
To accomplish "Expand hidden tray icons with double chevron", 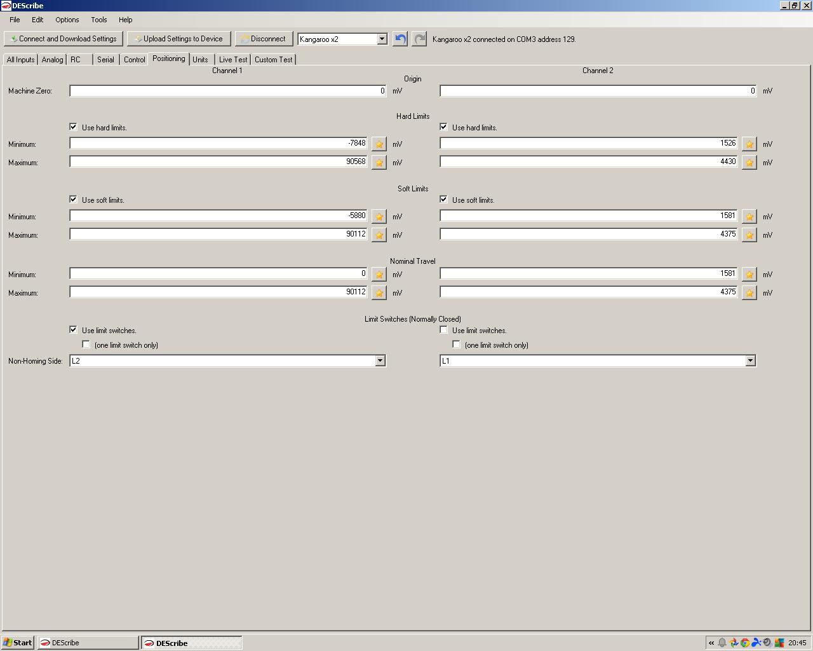I will pyautogui.click(x=711, y=643).
